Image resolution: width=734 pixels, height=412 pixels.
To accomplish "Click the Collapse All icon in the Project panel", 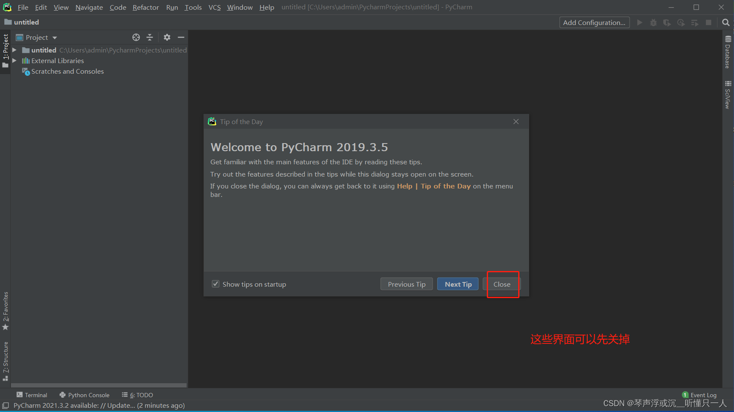I will pyautogui.click(x=150, y=37).
